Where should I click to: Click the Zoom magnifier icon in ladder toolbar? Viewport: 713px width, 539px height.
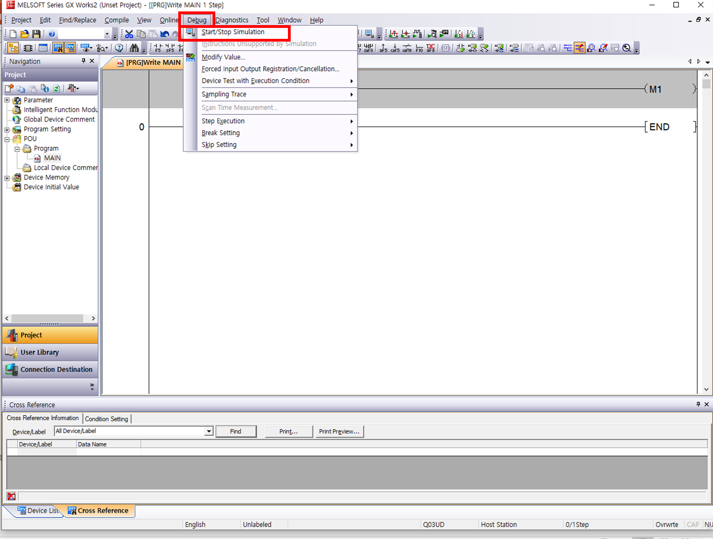point(627,48)
